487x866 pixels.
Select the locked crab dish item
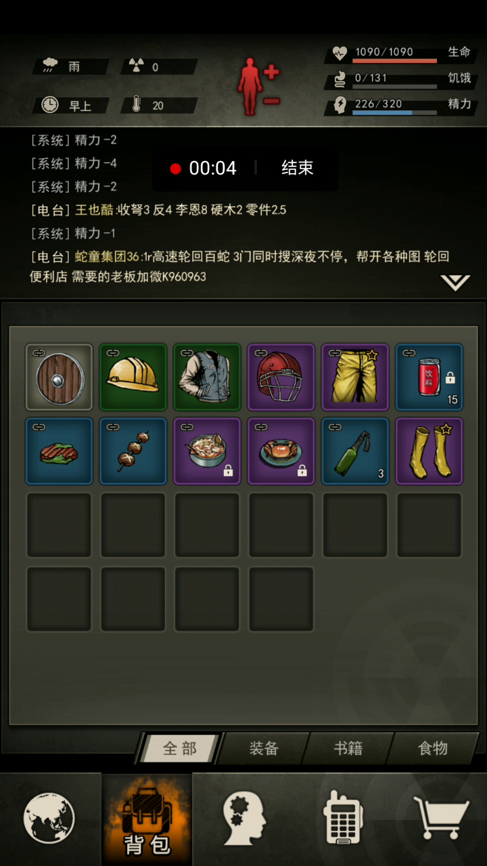[x=281, y=451]
